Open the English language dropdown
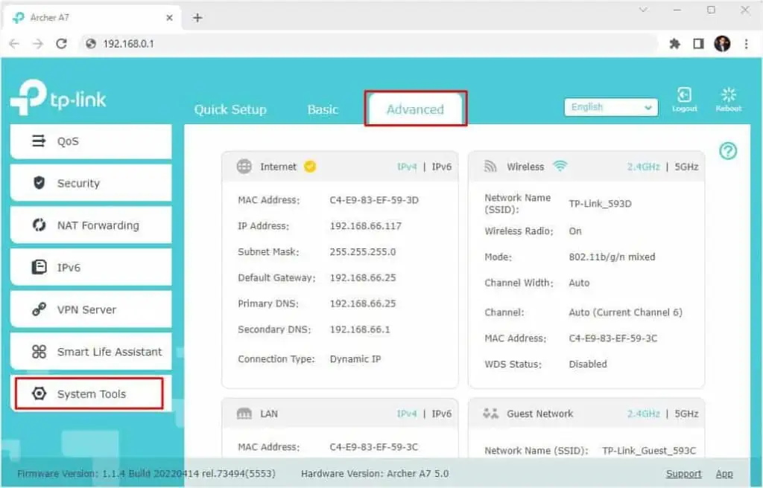Image resolution: width=763 pixels, height=488 pixels. click(x=610, y=106)
